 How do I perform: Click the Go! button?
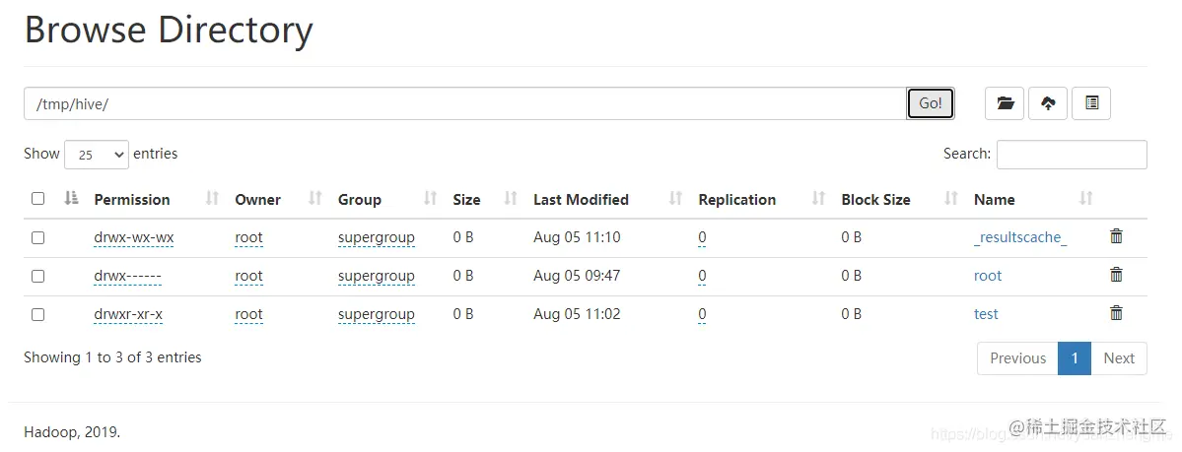pyautogui.click(x=931, y=103)
